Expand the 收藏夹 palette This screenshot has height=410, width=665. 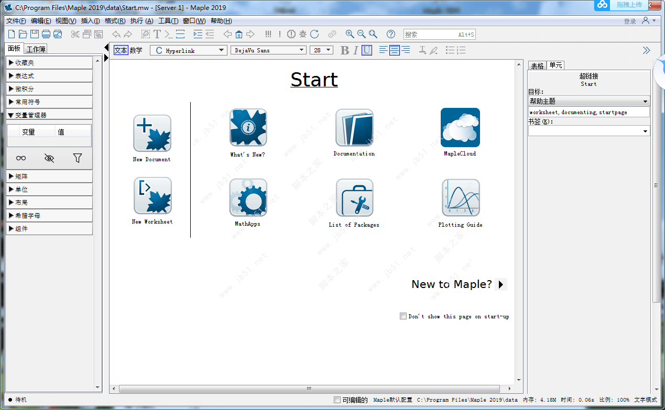[x=49, y=63]
